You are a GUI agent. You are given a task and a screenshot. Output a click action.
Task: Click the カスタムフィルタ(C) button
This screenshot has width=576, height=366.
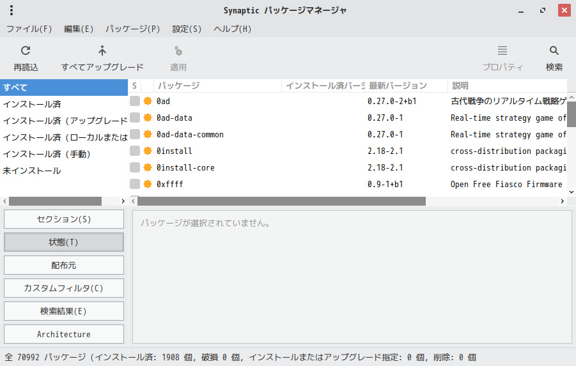pos(64,288)
